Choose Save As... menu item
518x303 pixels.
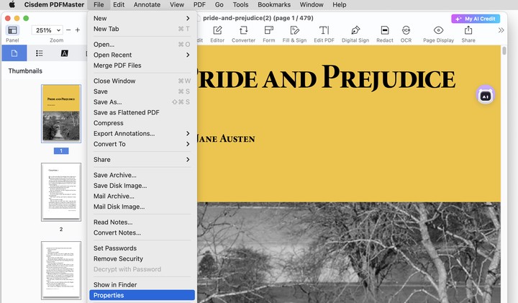[142, 102]
